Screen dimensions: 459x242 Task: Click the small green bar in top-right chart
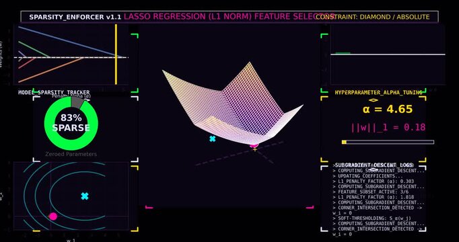coord(343,53)
